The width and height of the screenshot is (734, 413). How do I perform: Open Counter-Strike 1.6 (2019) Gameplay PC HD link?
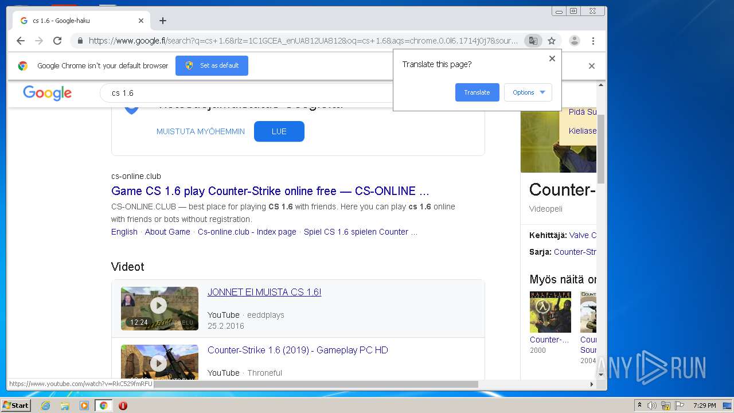(x=298, y=350)
